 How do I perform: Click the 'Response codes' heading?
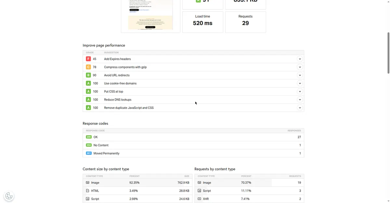95,123
